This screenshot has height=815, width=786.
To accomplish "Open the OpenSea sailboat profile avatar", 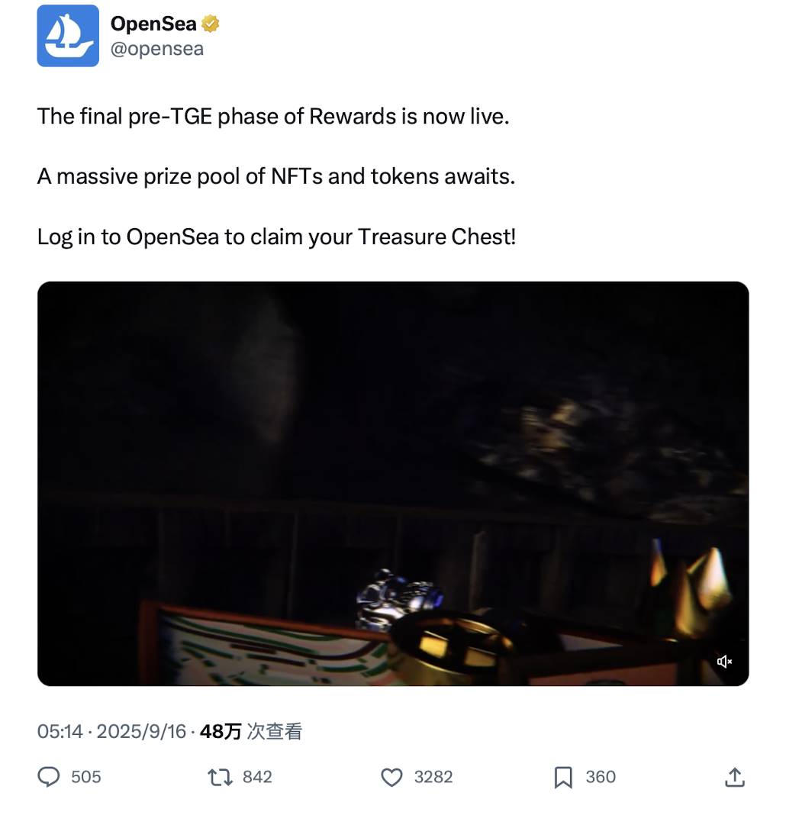I will [68, 36].
